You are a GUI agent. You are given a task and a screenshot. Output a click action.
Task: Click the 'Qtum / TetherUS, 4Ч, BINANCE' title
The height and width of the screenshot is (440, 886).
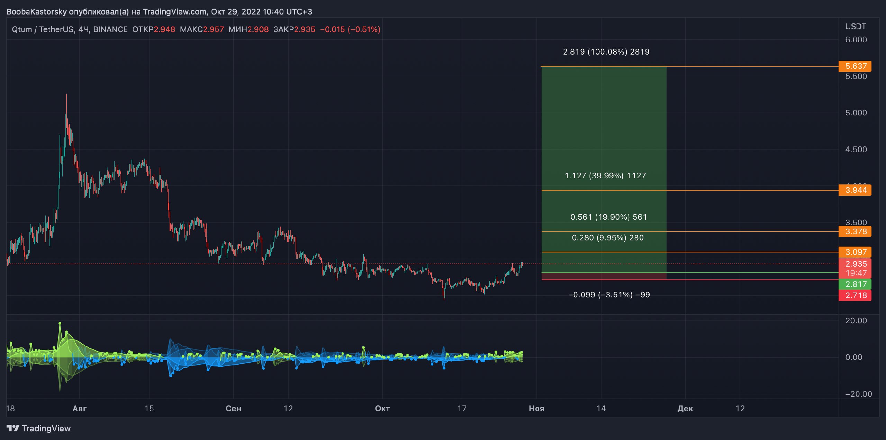coord(70,29)
